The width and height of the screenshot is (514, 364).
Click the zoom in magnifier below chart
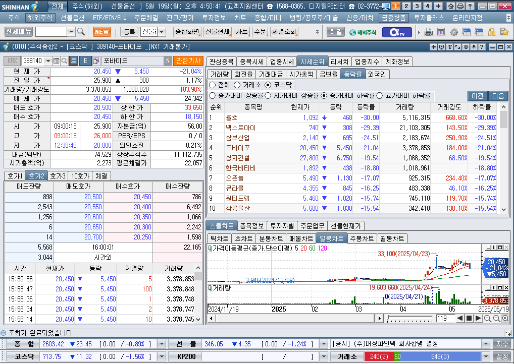487,319
